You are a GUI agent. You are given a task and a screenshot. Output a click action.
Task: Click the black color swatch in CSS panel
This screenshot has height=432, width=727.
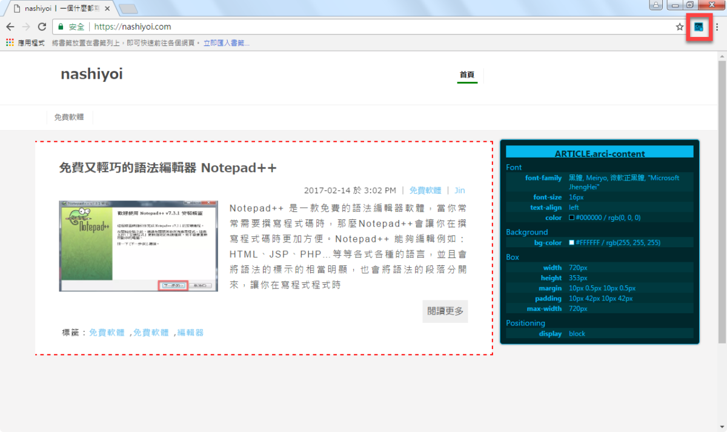[x=571, y=218]
